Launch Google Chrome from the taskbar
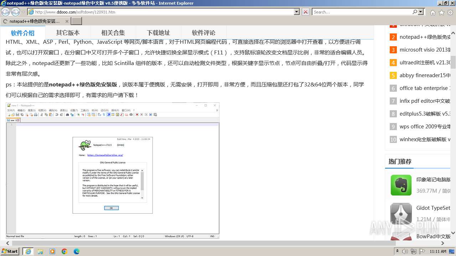Viewport: 456px width, 256px height. click(x=64, y=251)
